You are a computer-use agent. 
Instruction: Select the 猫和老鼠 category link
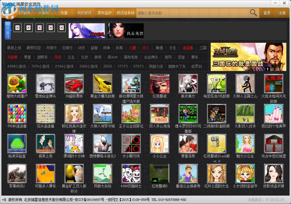tap(131, 57)
